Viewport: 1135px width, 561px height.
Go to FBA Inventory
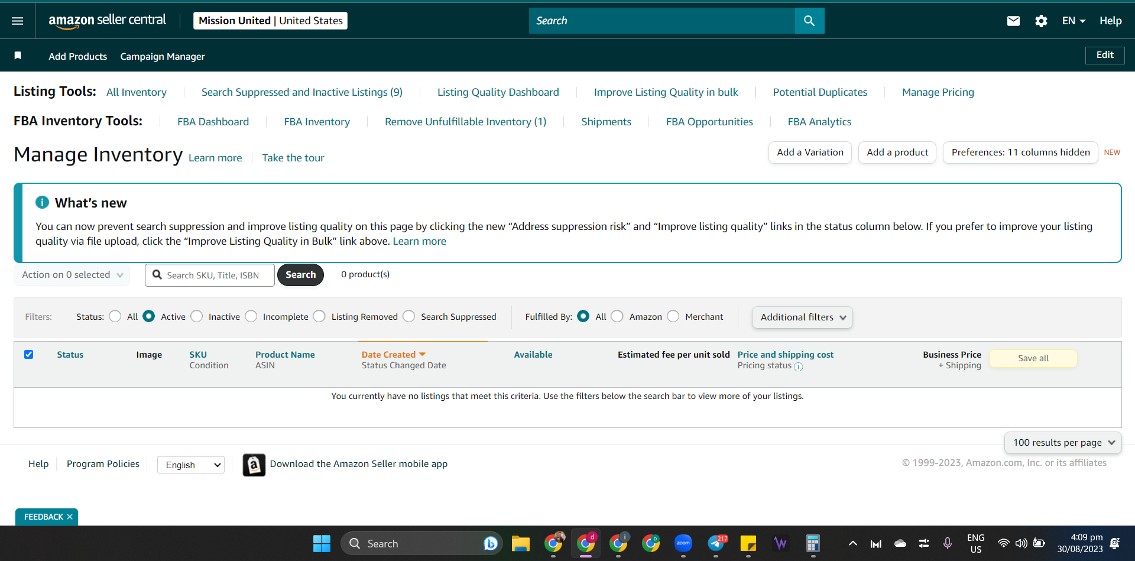(317, 122)
